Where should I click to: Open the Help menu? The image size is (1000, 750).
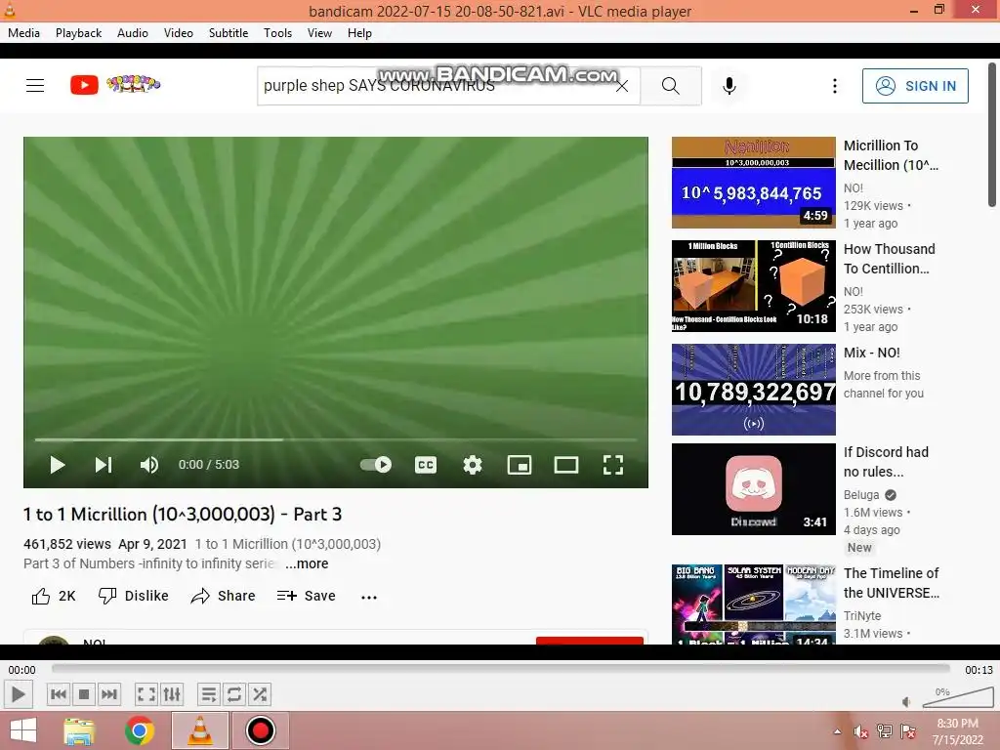[x=359, y=33]
